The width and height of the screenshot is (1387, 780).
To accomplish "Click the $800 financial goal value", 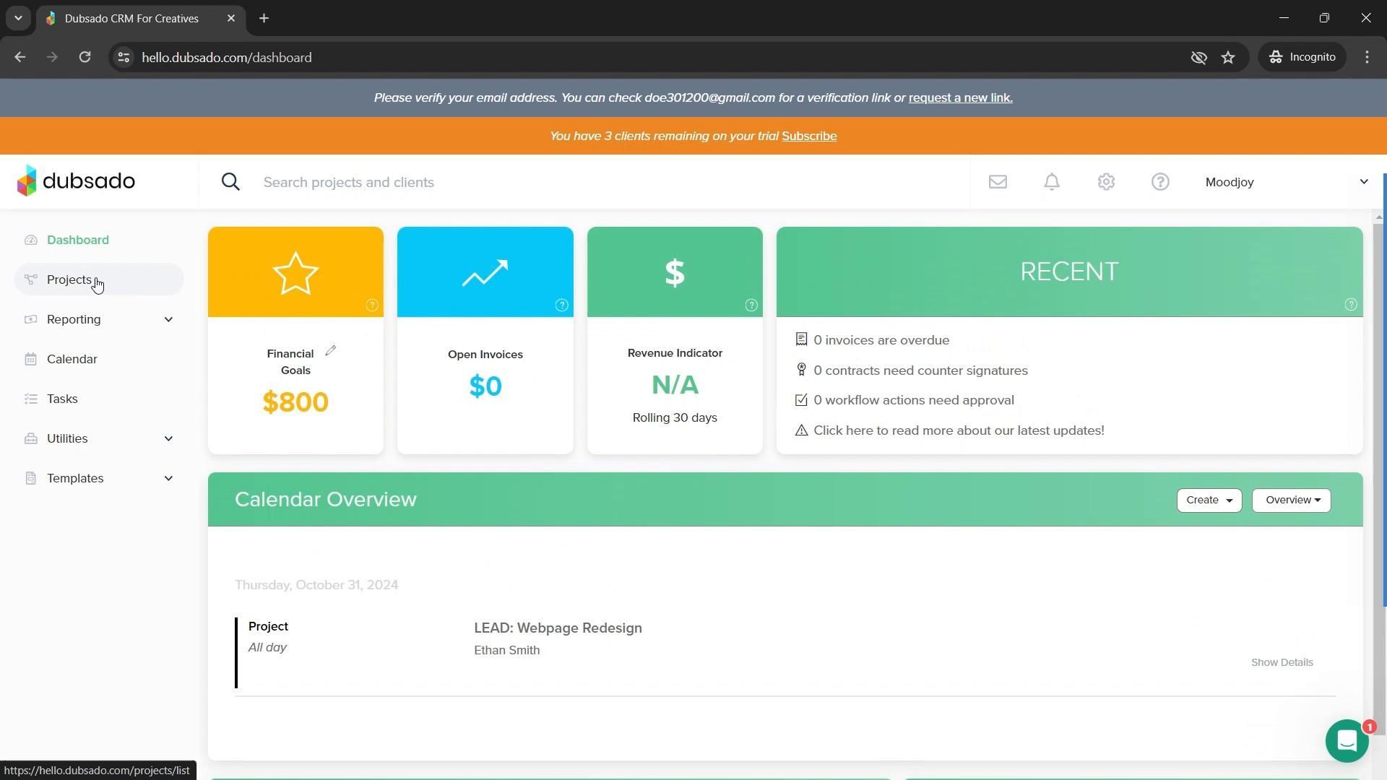I will coord(295,402).
